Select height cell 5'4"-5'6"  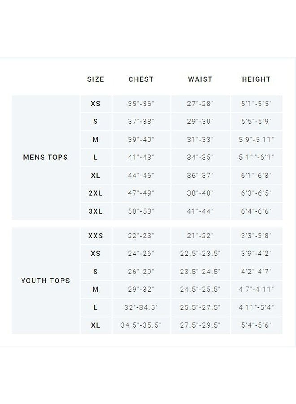pyautogui.click(x=256, y=325)
